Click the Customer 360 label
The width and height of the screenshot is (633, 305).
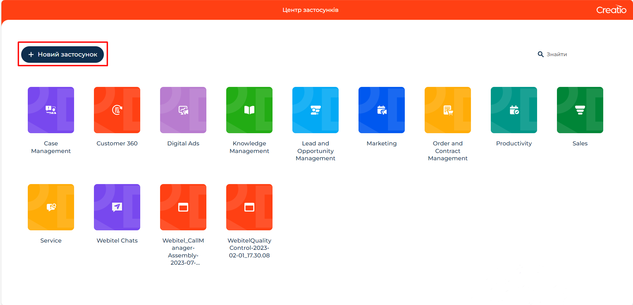pos(117,143)
